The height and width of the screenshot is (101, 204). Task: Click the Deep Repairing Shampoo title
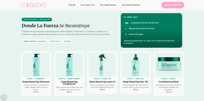(36, 82)
